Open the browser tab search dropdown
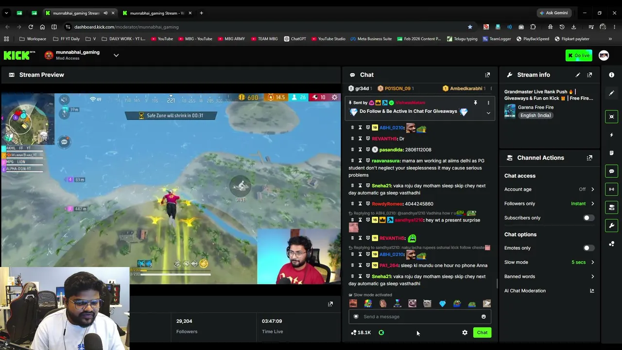 coord(6,13)
